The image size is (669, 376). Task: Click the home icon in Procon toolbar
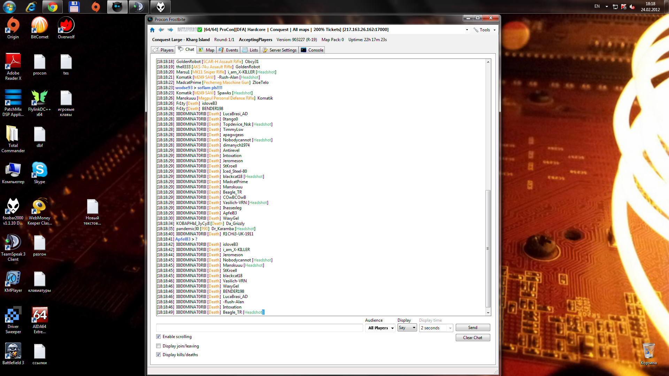[152, 30]
